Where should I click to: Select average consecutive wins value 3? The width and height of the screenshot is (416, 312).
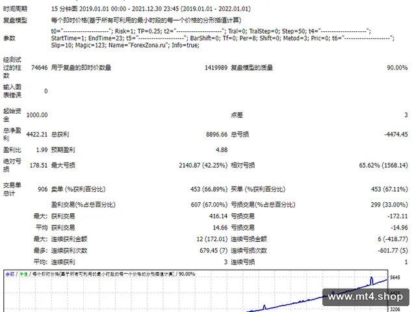(x=226, y=262)
